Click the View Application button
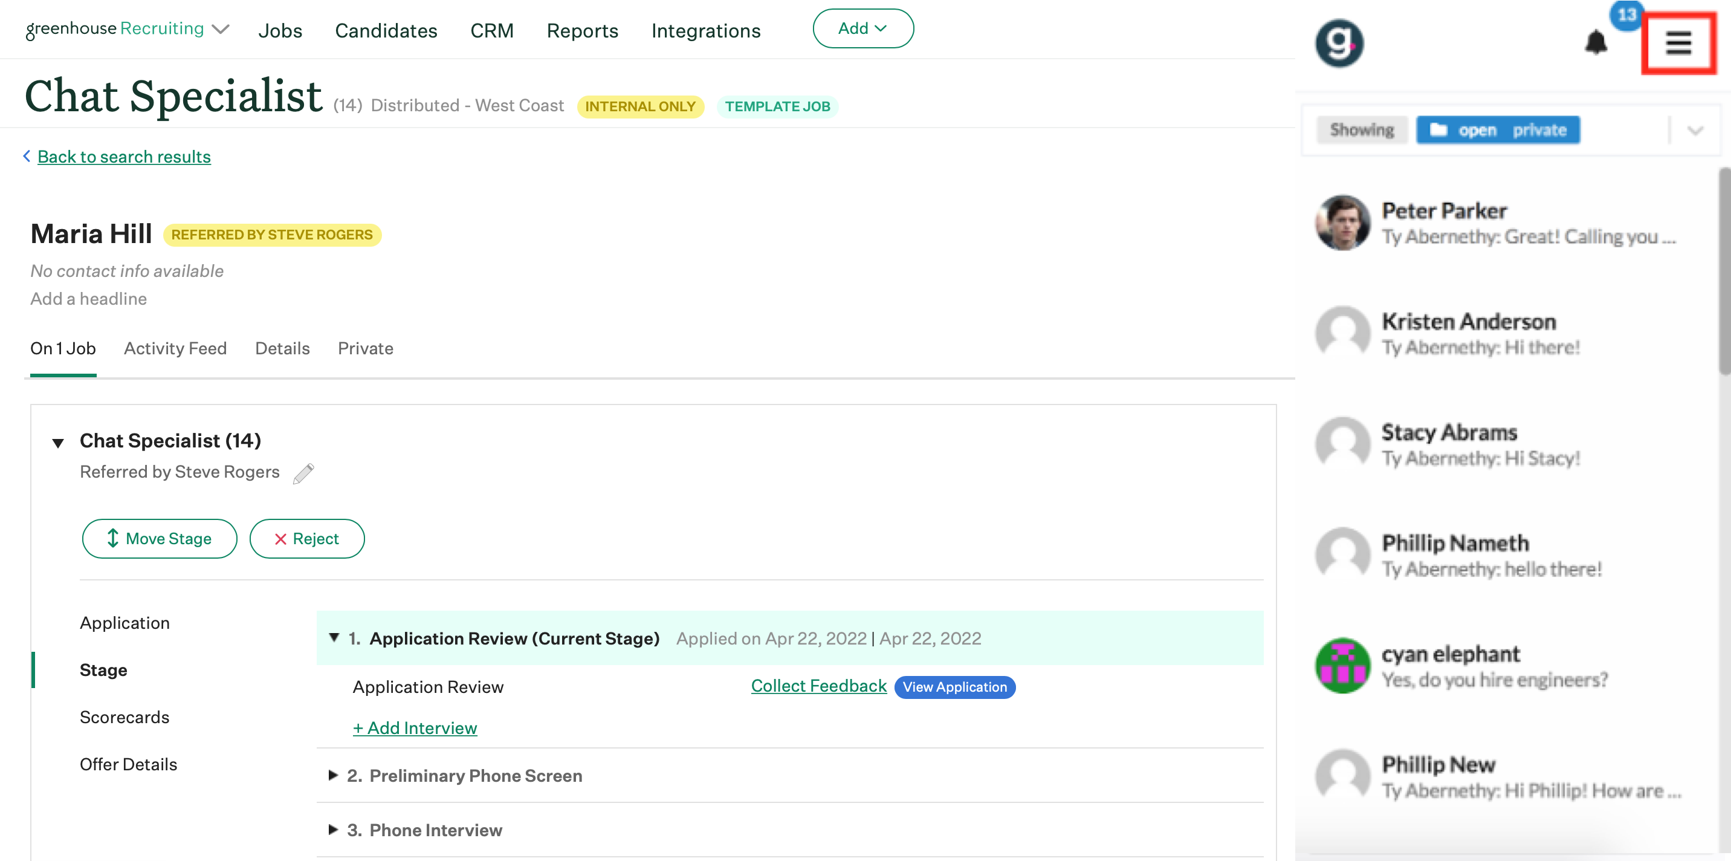This screenshot has height=861, width=1731. 954,686
